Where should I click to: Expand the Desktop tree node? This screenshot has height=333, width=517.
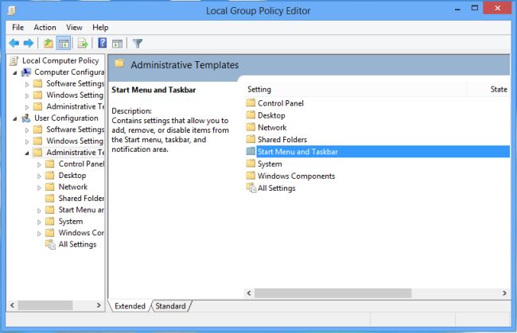pyautogui.click(x=39, y=176)
